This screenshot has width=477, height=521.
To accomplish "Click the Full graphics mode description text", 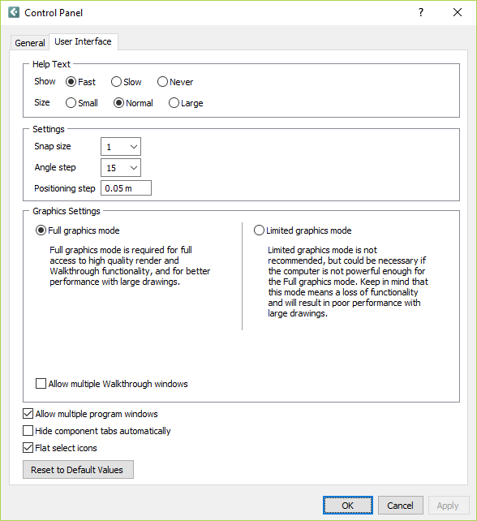I will point(130,266).
